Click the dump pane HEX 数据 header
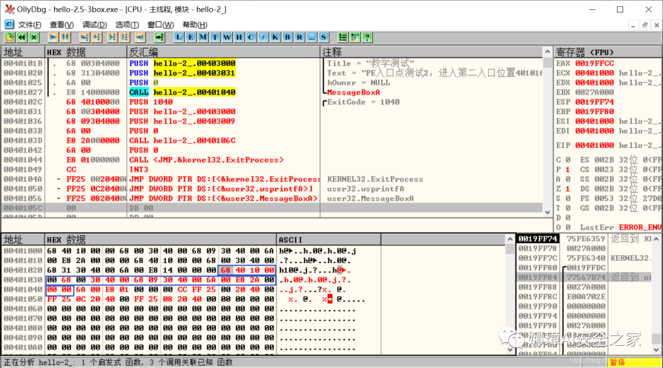Screen dimensions: 663x368 pos(160,240)
